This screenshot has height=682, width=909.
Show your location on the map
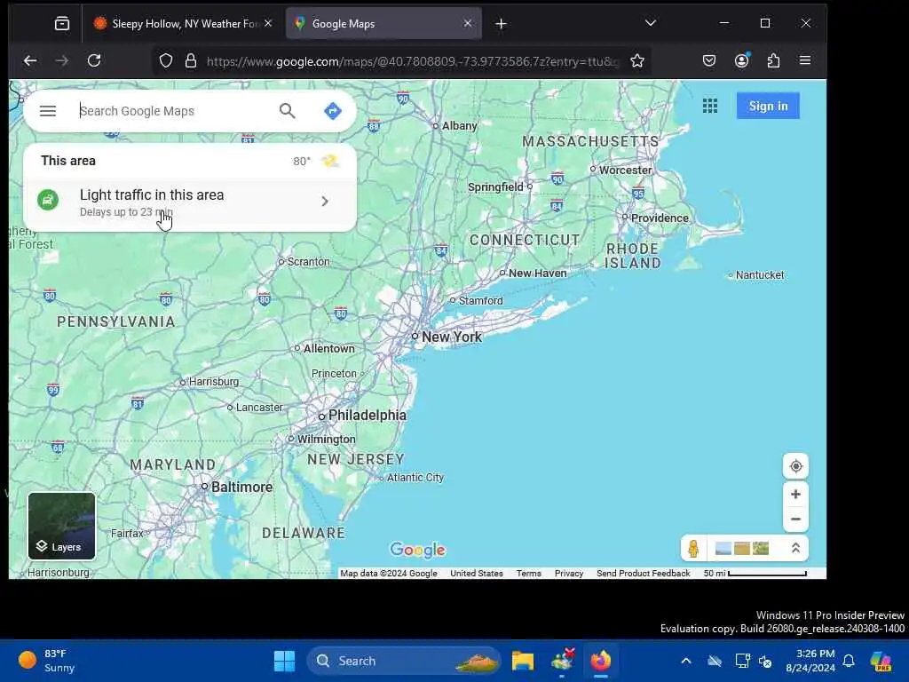(x=795, y=466)
